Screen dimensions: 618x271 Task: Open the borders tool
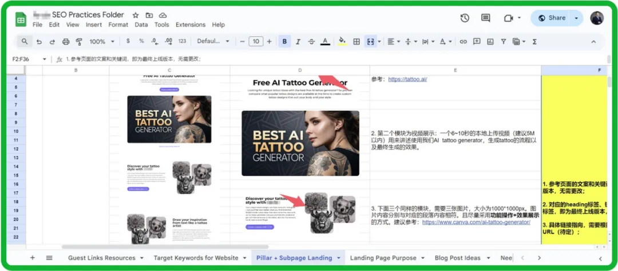[356, 42]
